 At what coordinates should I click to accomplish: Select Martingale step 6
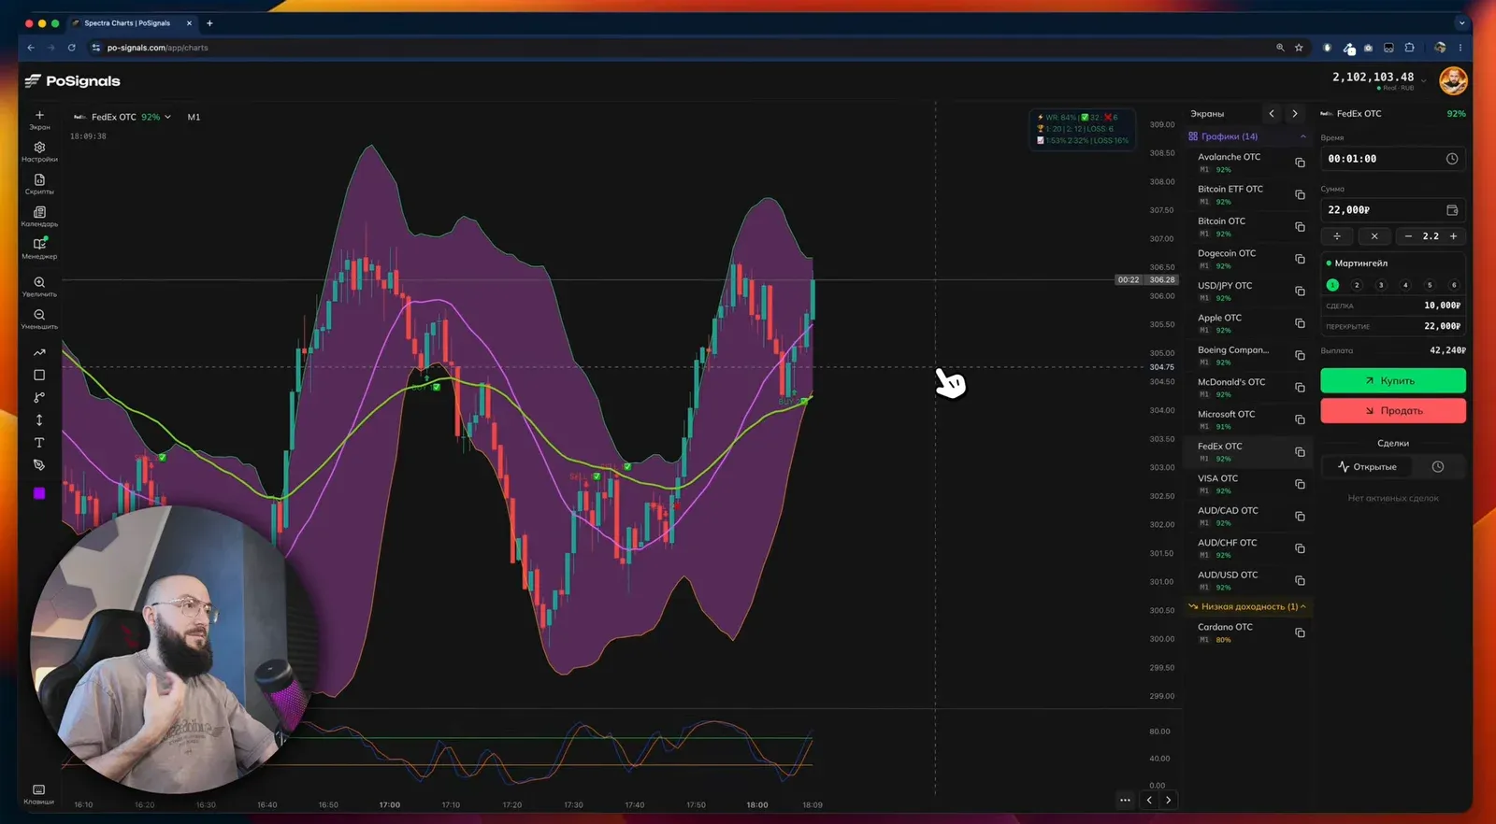coord(1454,285)
